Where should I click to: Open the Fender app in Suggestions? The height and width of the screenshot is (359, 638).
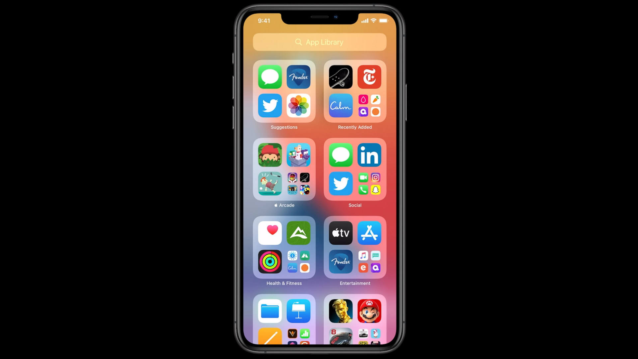298,77
